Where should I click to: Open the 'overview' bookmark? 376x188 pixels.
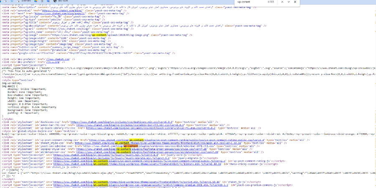point(26,1)
